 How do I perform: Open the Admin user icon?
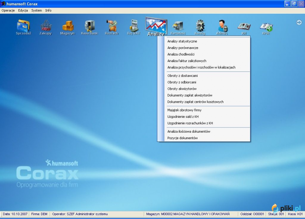[x=222, y=27]
